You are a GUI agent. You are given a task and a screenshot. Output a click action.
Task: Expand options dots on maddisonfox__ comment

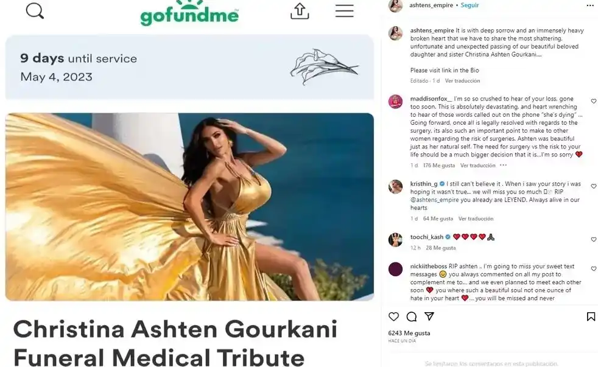(503, 165)
